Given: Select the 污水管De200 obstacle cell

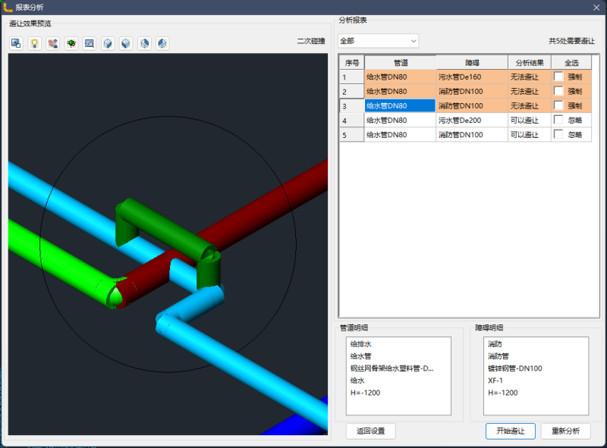Looking at the screenshot, I should [472, 121].
